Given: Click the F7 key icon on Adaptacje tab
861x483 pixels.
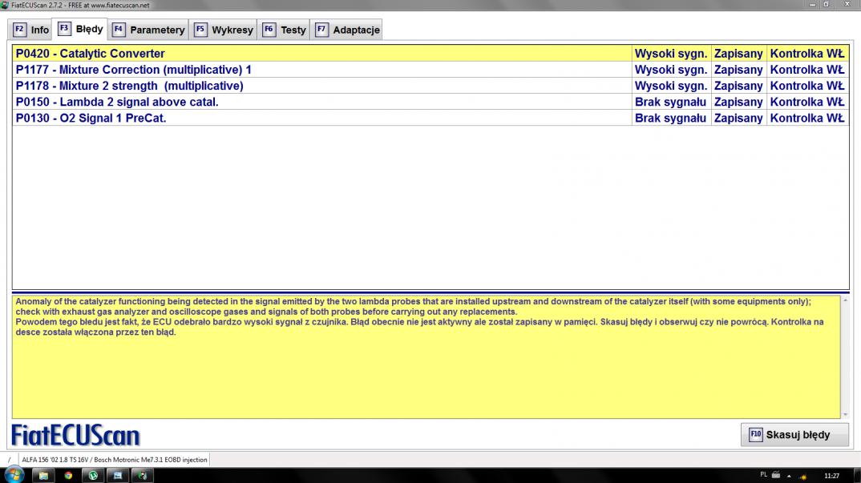Looking at the screenshot, I should [321, 30].
